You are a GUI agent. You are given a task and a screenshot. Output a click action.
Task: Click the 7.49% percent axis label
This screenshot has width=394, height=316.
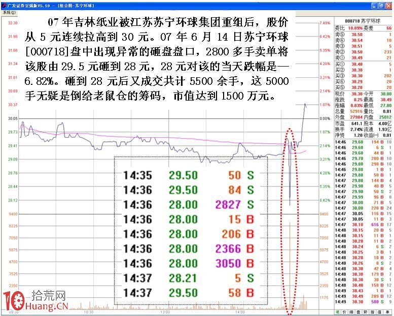point(325,23)
